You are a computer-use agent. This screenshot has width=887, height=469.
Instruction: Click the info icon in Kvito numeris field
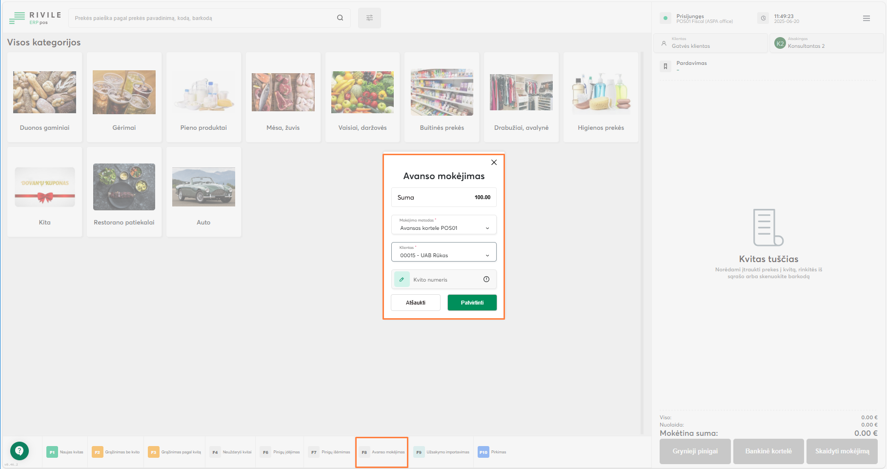coord(486,280)
